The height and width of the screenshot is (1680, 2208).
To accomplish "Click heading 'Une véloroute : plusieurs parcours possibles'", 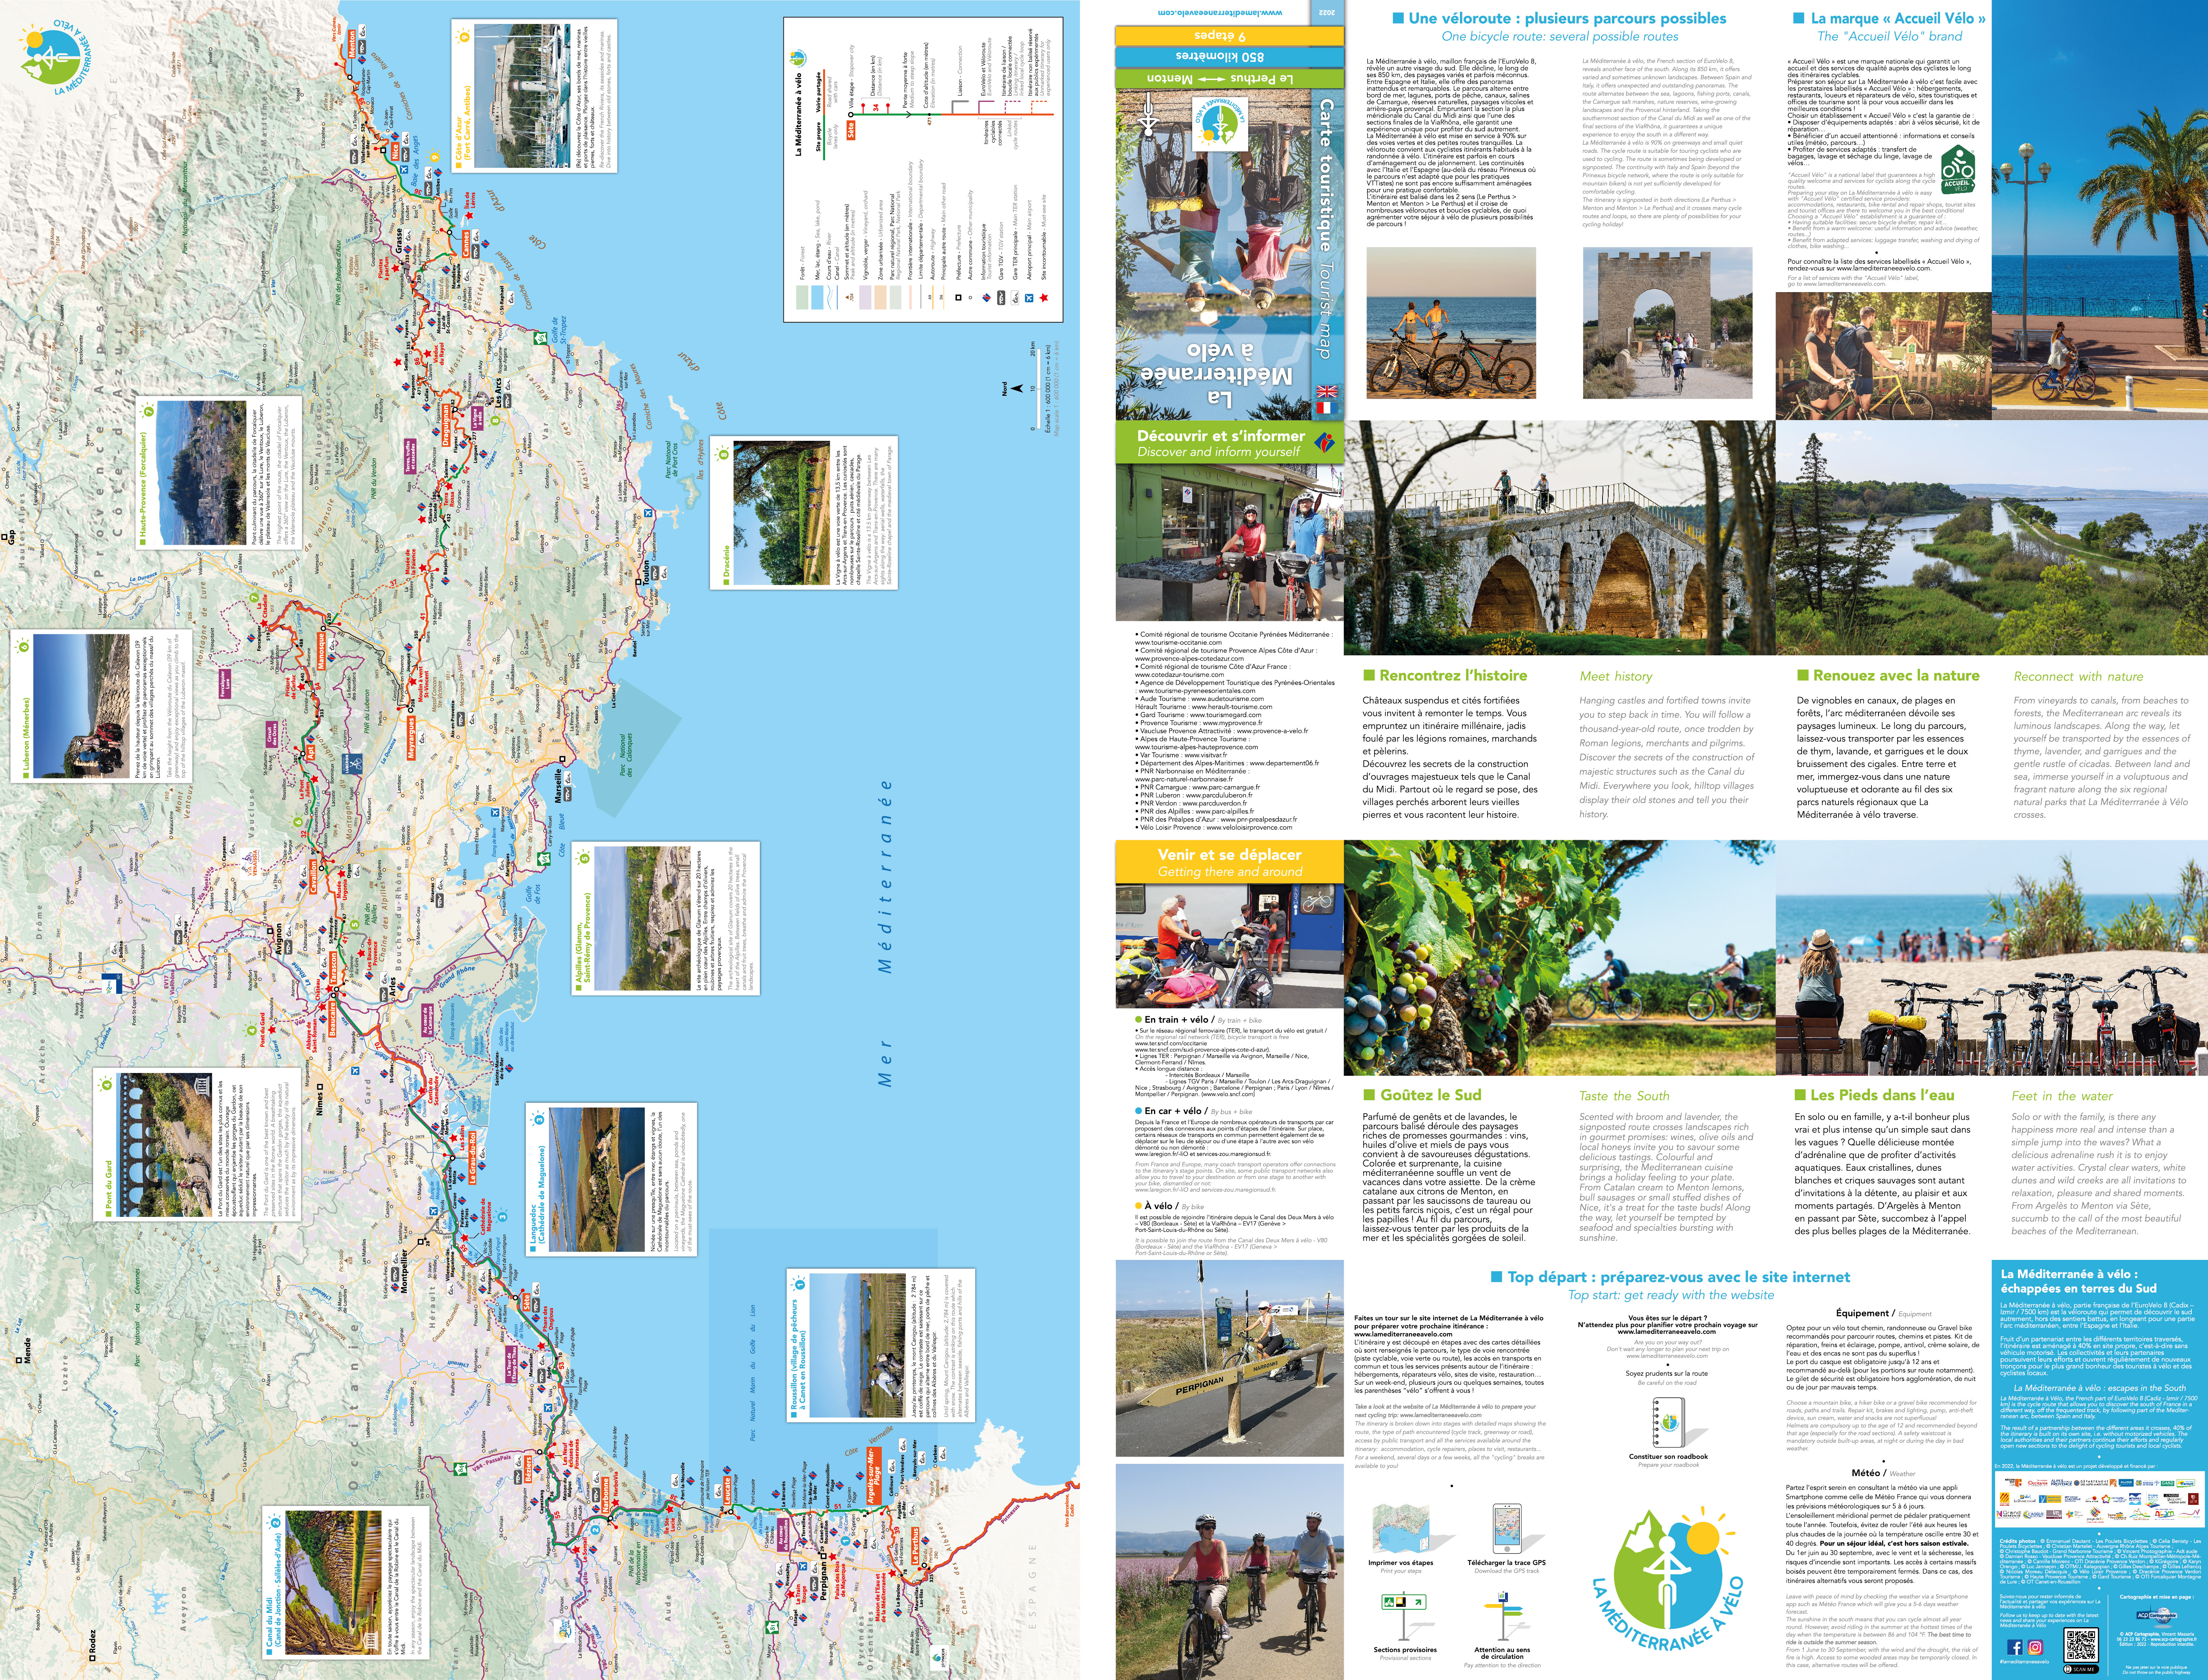I will [x=1559, y=18].
